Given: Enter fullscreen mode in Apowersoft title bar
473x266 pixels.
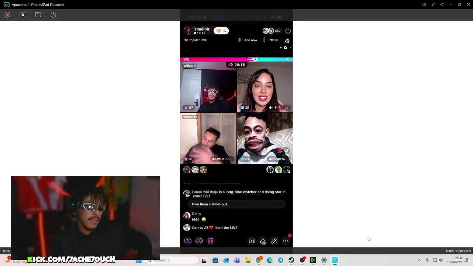Looking at the screenshot, I should pyautogui.click(x=433, y=4).
